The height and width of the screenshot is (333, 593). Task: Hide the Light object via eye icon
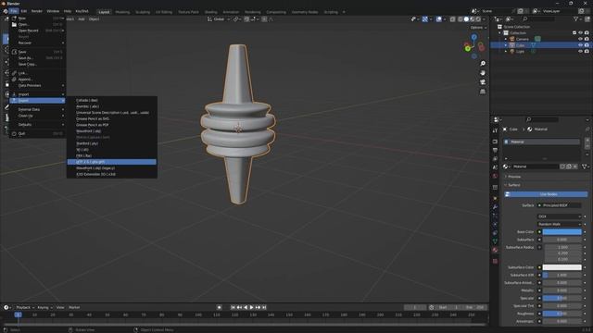[581, 51]
